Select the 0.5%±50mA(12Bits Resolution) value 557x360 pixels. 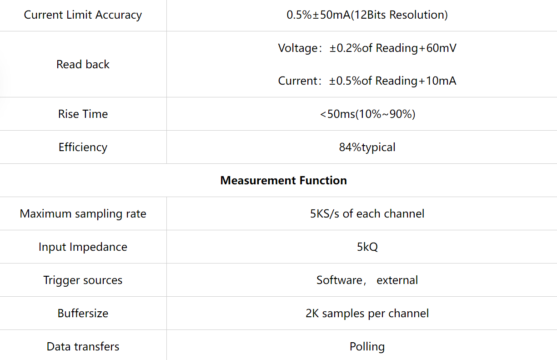click(x=367, y=15)
